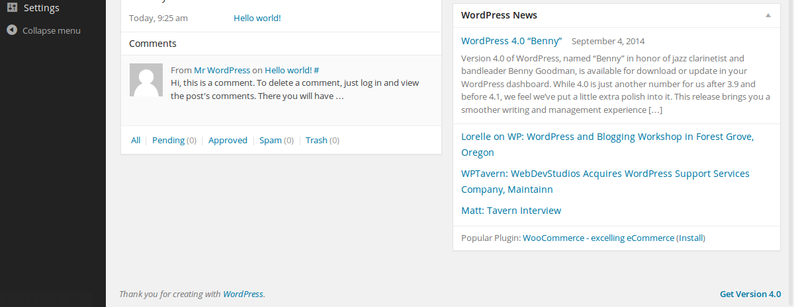The width and height of the screenshot is (794, 307).
Task: Open the Settings menu item
Action: click(x=53, y=8)
